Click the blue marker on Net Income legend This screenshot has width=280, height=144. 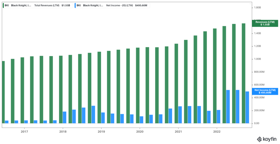75,5
